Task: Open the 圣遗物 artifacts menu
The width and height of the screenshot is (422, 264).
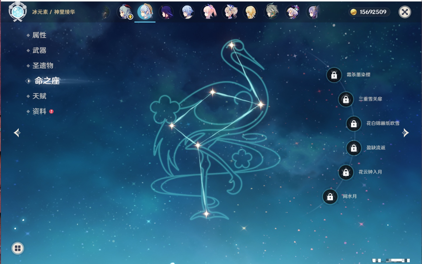Action: click(x=43, y=66)
